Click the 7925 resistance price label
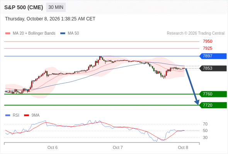The image size is (228, 154). click(208, 48)
